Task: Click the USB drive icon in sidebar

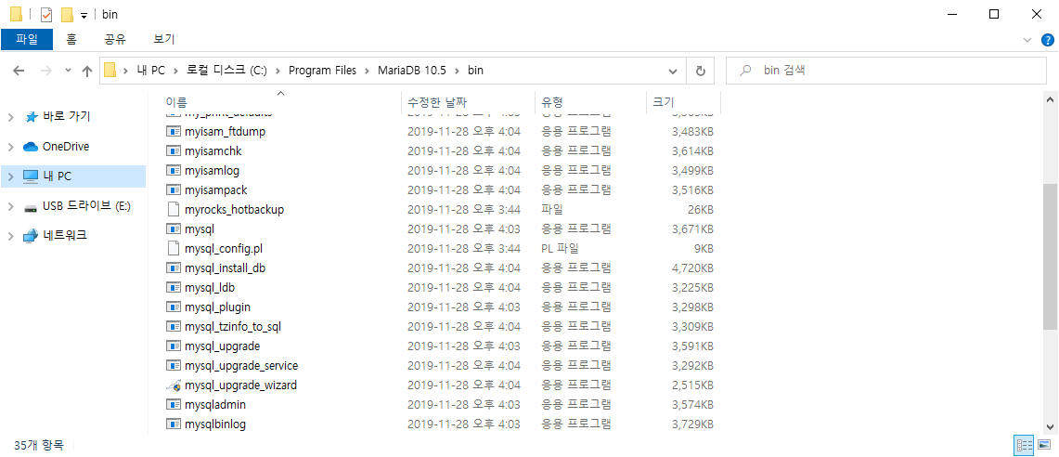Action: (x=31, y=206)
